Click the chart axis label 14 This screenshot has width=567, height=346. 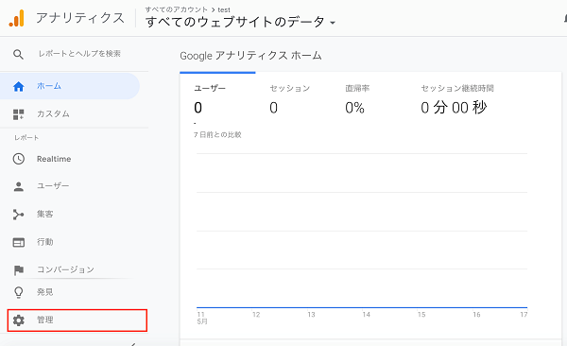tap(367, 315)
